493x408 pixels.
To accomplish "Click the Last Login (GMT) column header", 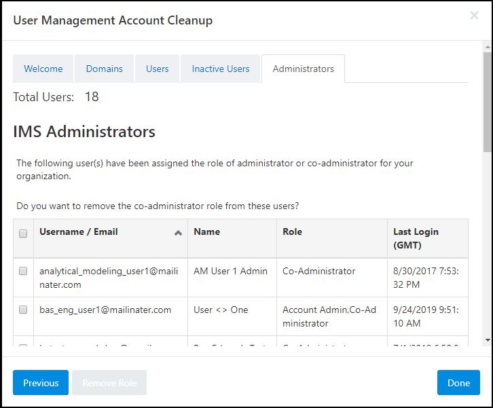I will pos(428,238).
